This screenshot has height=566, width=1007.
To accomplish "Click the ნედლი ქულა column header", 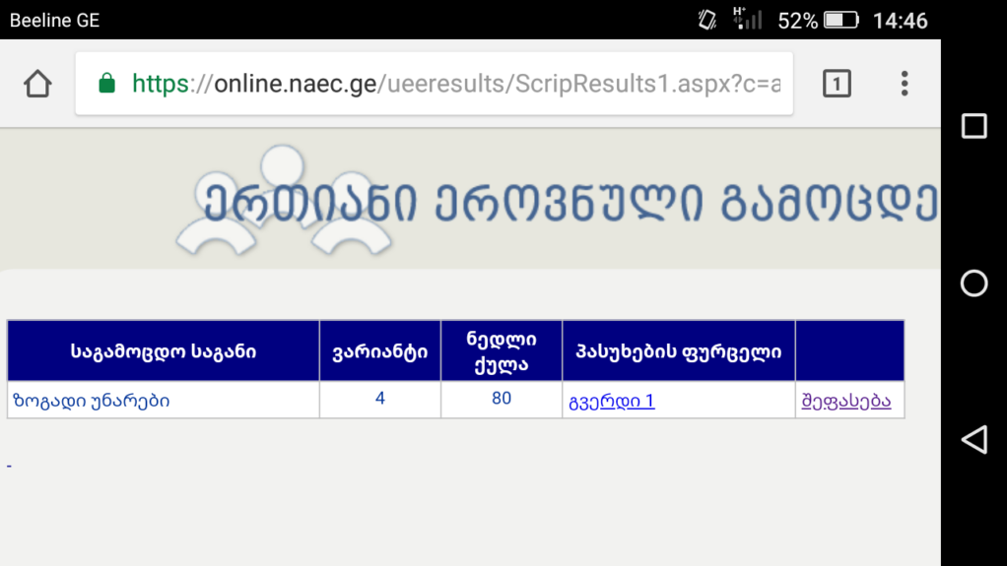I will click(501, 350).
